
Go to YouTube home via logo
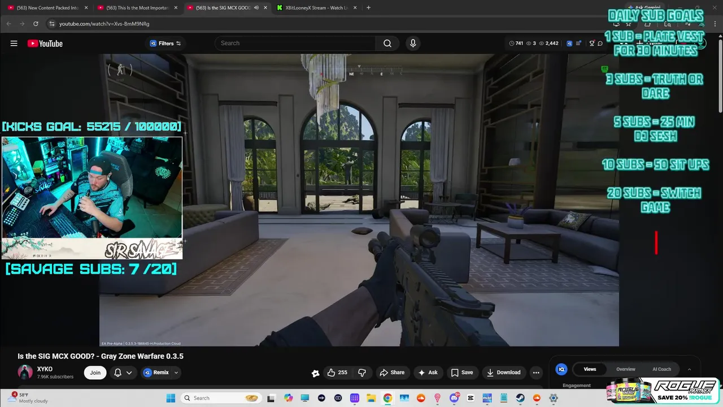tap(45, 44)
